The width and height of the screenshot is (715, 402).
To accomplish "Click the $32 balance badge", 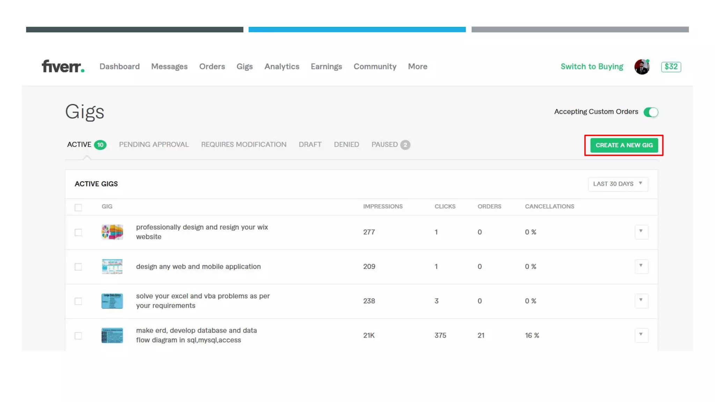I will pos(671,67).
